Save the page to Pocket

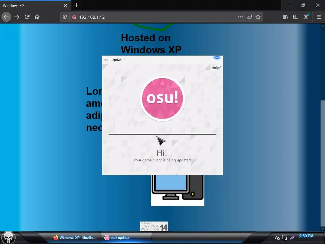pos(249,17)
